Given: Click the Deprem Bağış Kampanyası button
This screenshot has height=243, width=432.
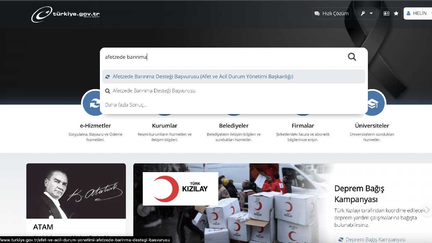Looking at the screenshot, I should pyautogui.click(x=380, y=239).
